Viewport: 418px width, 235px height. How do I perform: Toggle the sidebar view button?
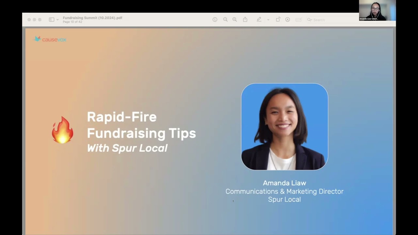coord(52,20)
